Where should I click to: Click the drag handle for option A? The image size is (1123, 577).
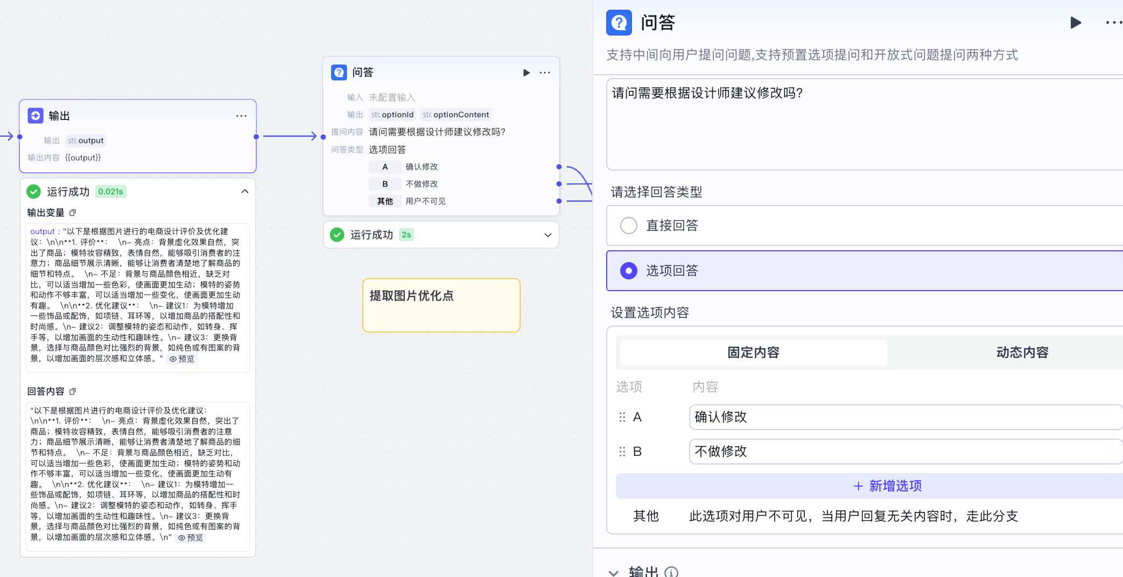tap(622, 417)
